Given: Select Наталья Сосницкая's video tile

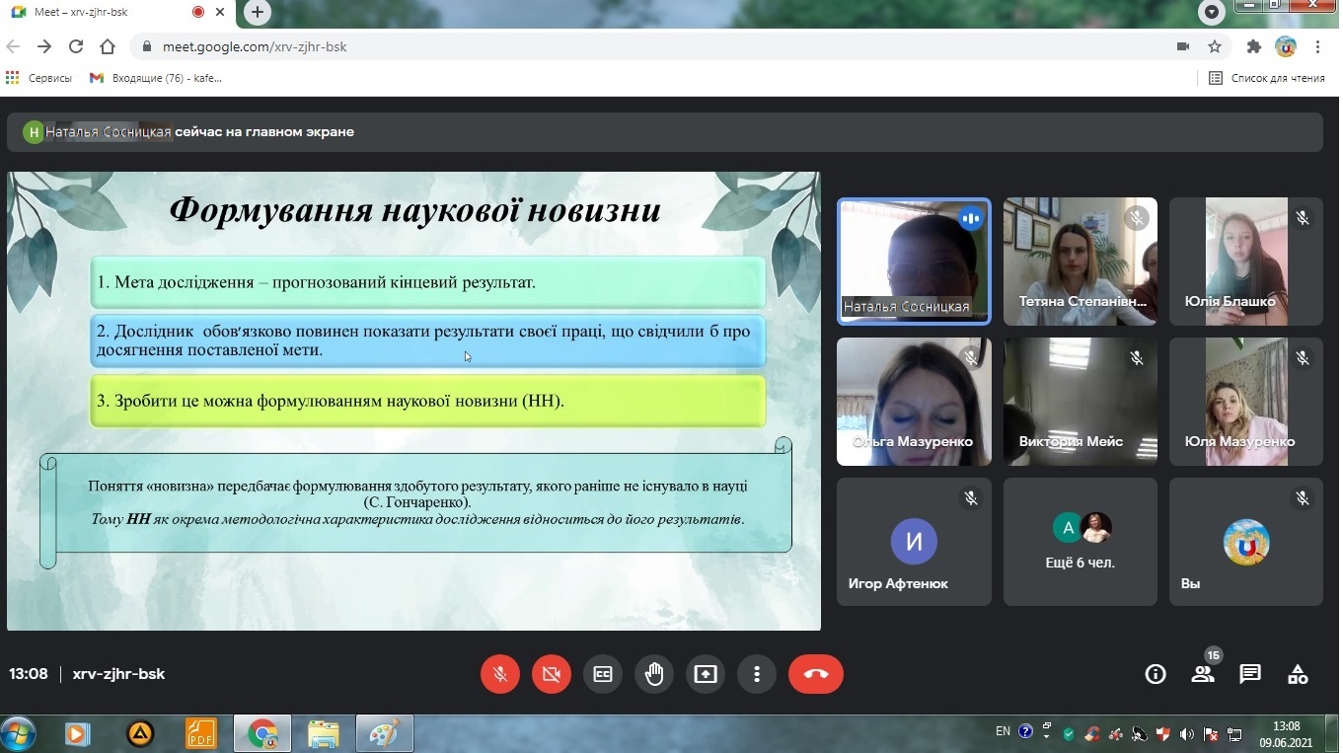Looking at the screenshot, I should [914, 262].
